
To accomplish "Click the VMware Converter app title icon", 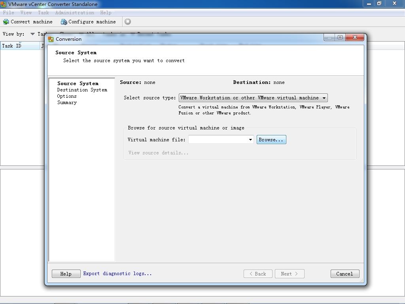I will 3,4.
